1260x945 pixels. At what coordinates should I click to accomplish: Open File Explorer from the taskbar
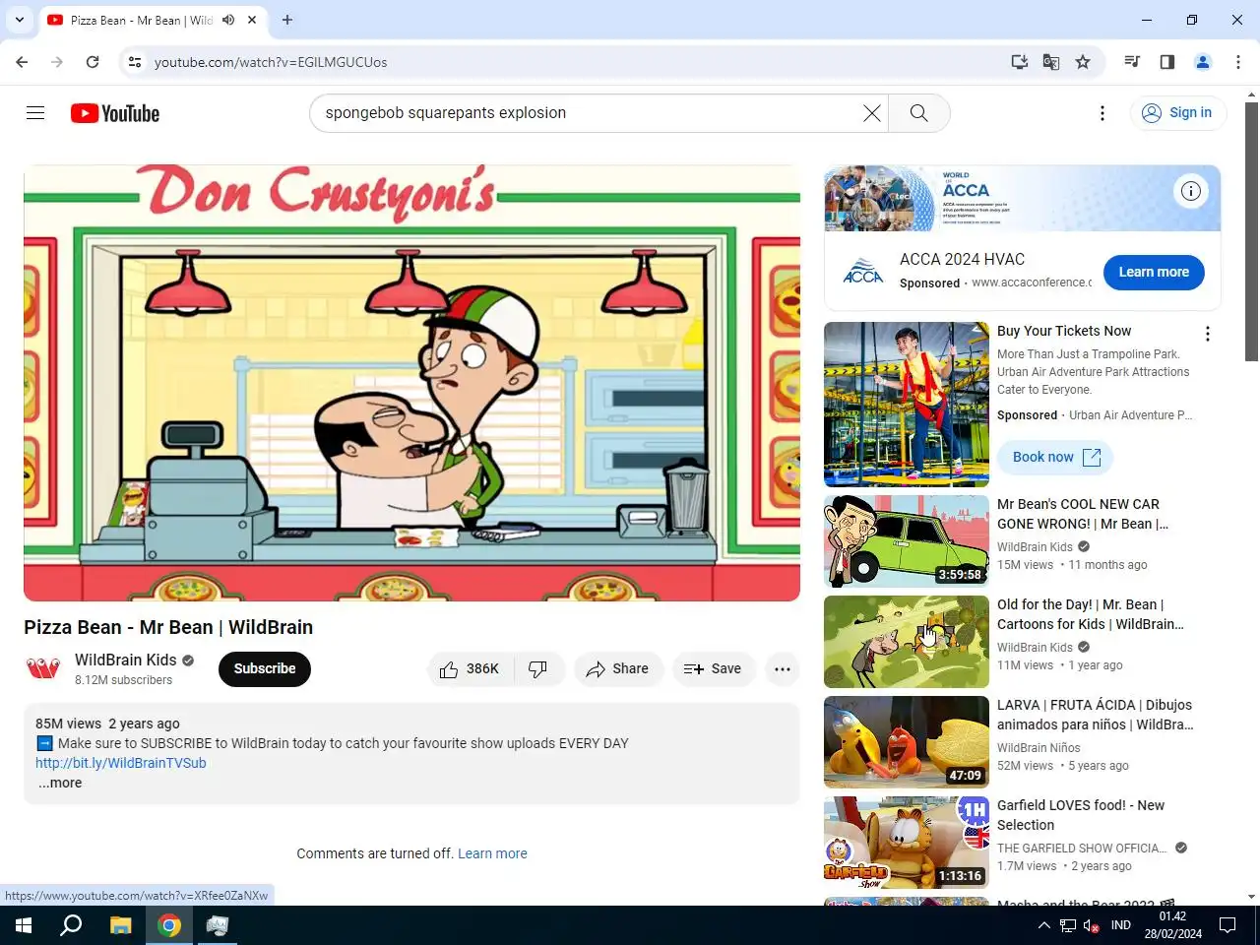pos(120,925)
